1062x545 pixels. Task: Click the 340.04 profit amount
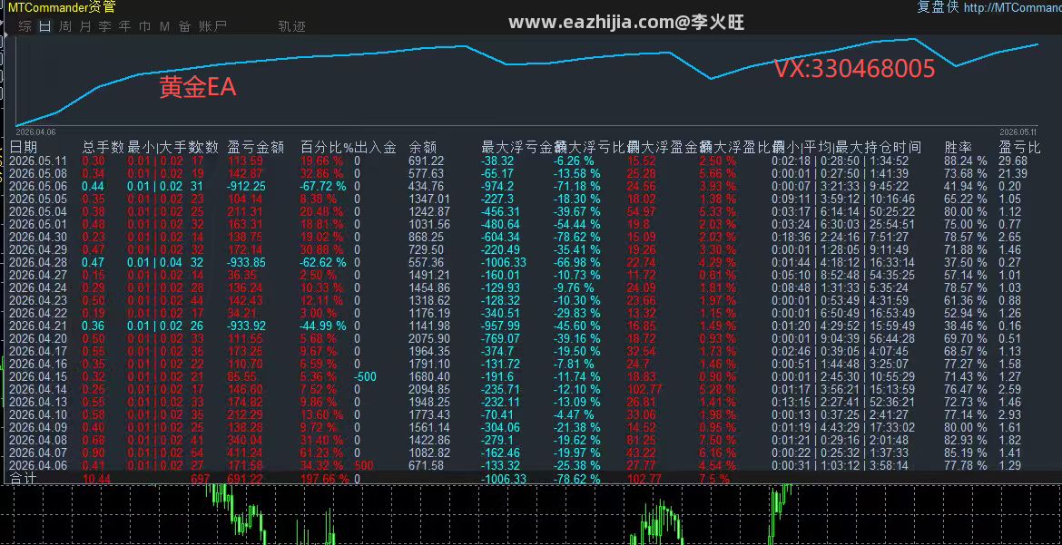pyautogui.click(x=245, y=440)
